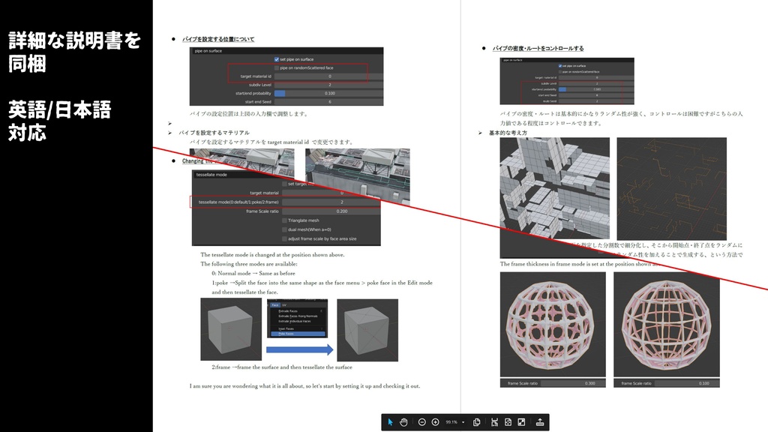768x432 pixels.
Task: Click the left plain cube image
Action: [x=231, y=330]
